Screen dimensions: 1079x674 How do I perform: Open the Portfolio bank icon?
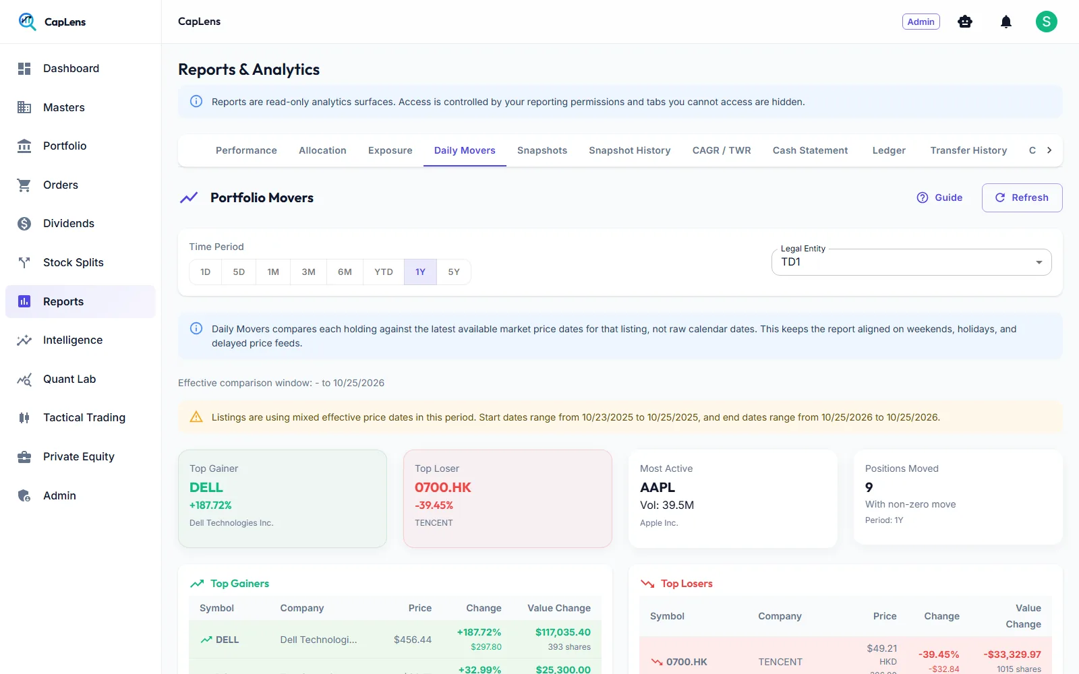click(x=24, y=146)
